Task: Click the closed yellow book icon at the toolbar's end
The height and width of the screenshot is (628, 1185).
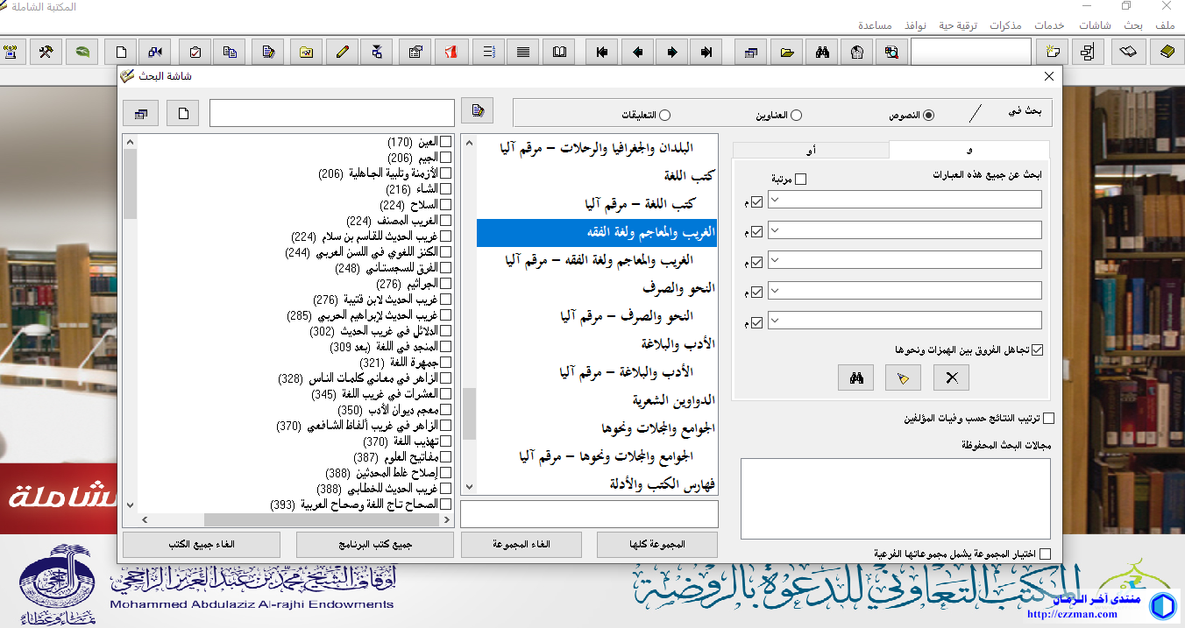Action: click(x=1166, y=52)
